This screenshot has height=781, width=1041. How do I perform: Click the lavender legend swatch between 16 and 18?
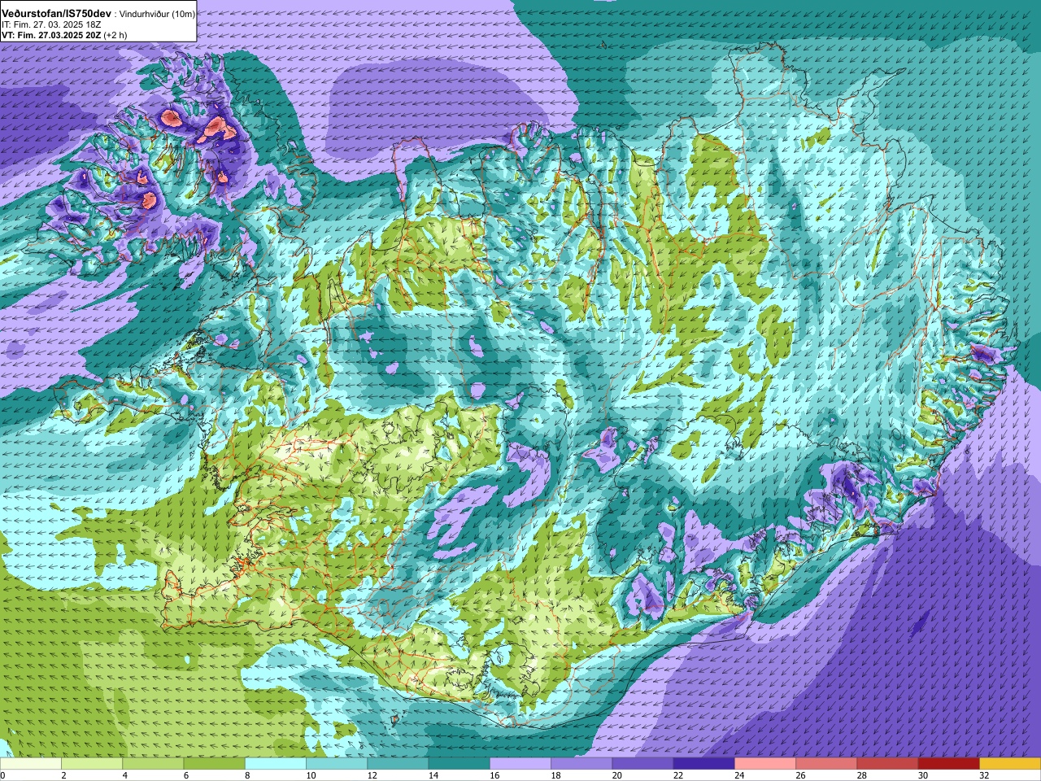click(x=520, y=764)
